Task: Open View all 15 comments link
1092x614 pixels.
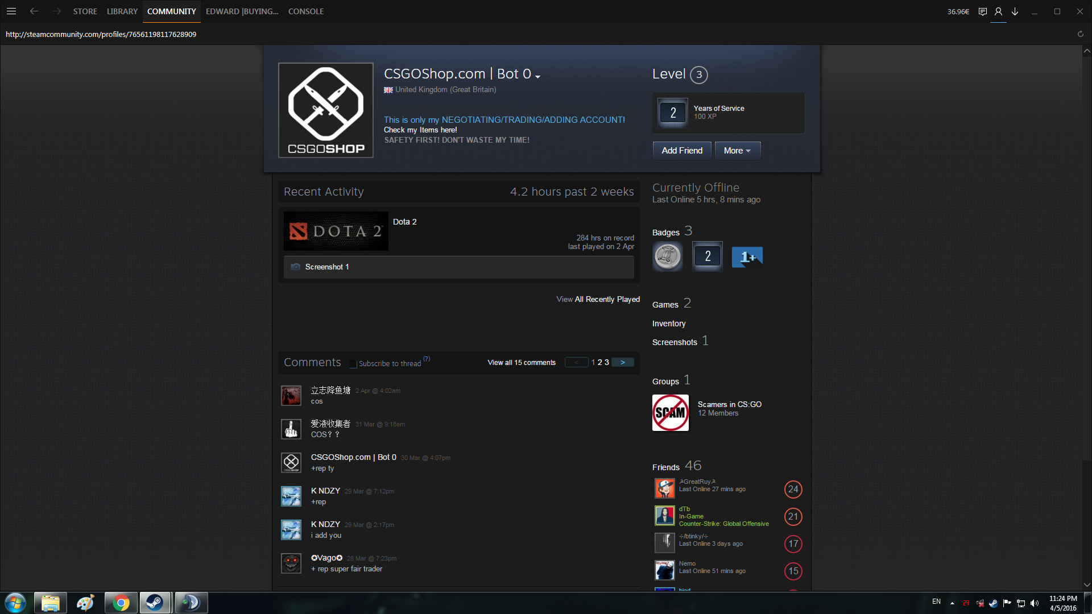Action: (521, 363)
